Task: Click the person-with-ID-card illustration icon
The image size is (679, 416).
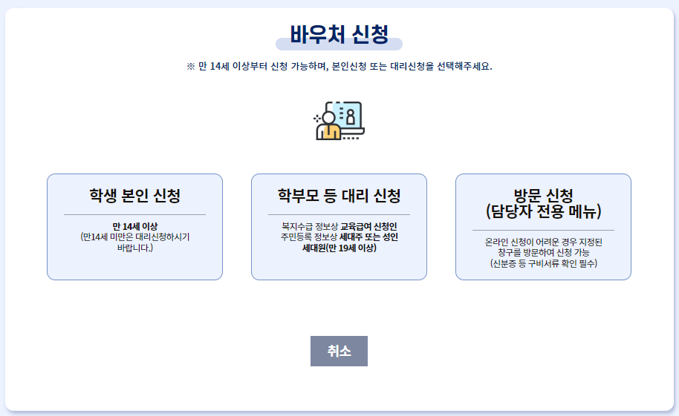Action: tap(339, 121)
